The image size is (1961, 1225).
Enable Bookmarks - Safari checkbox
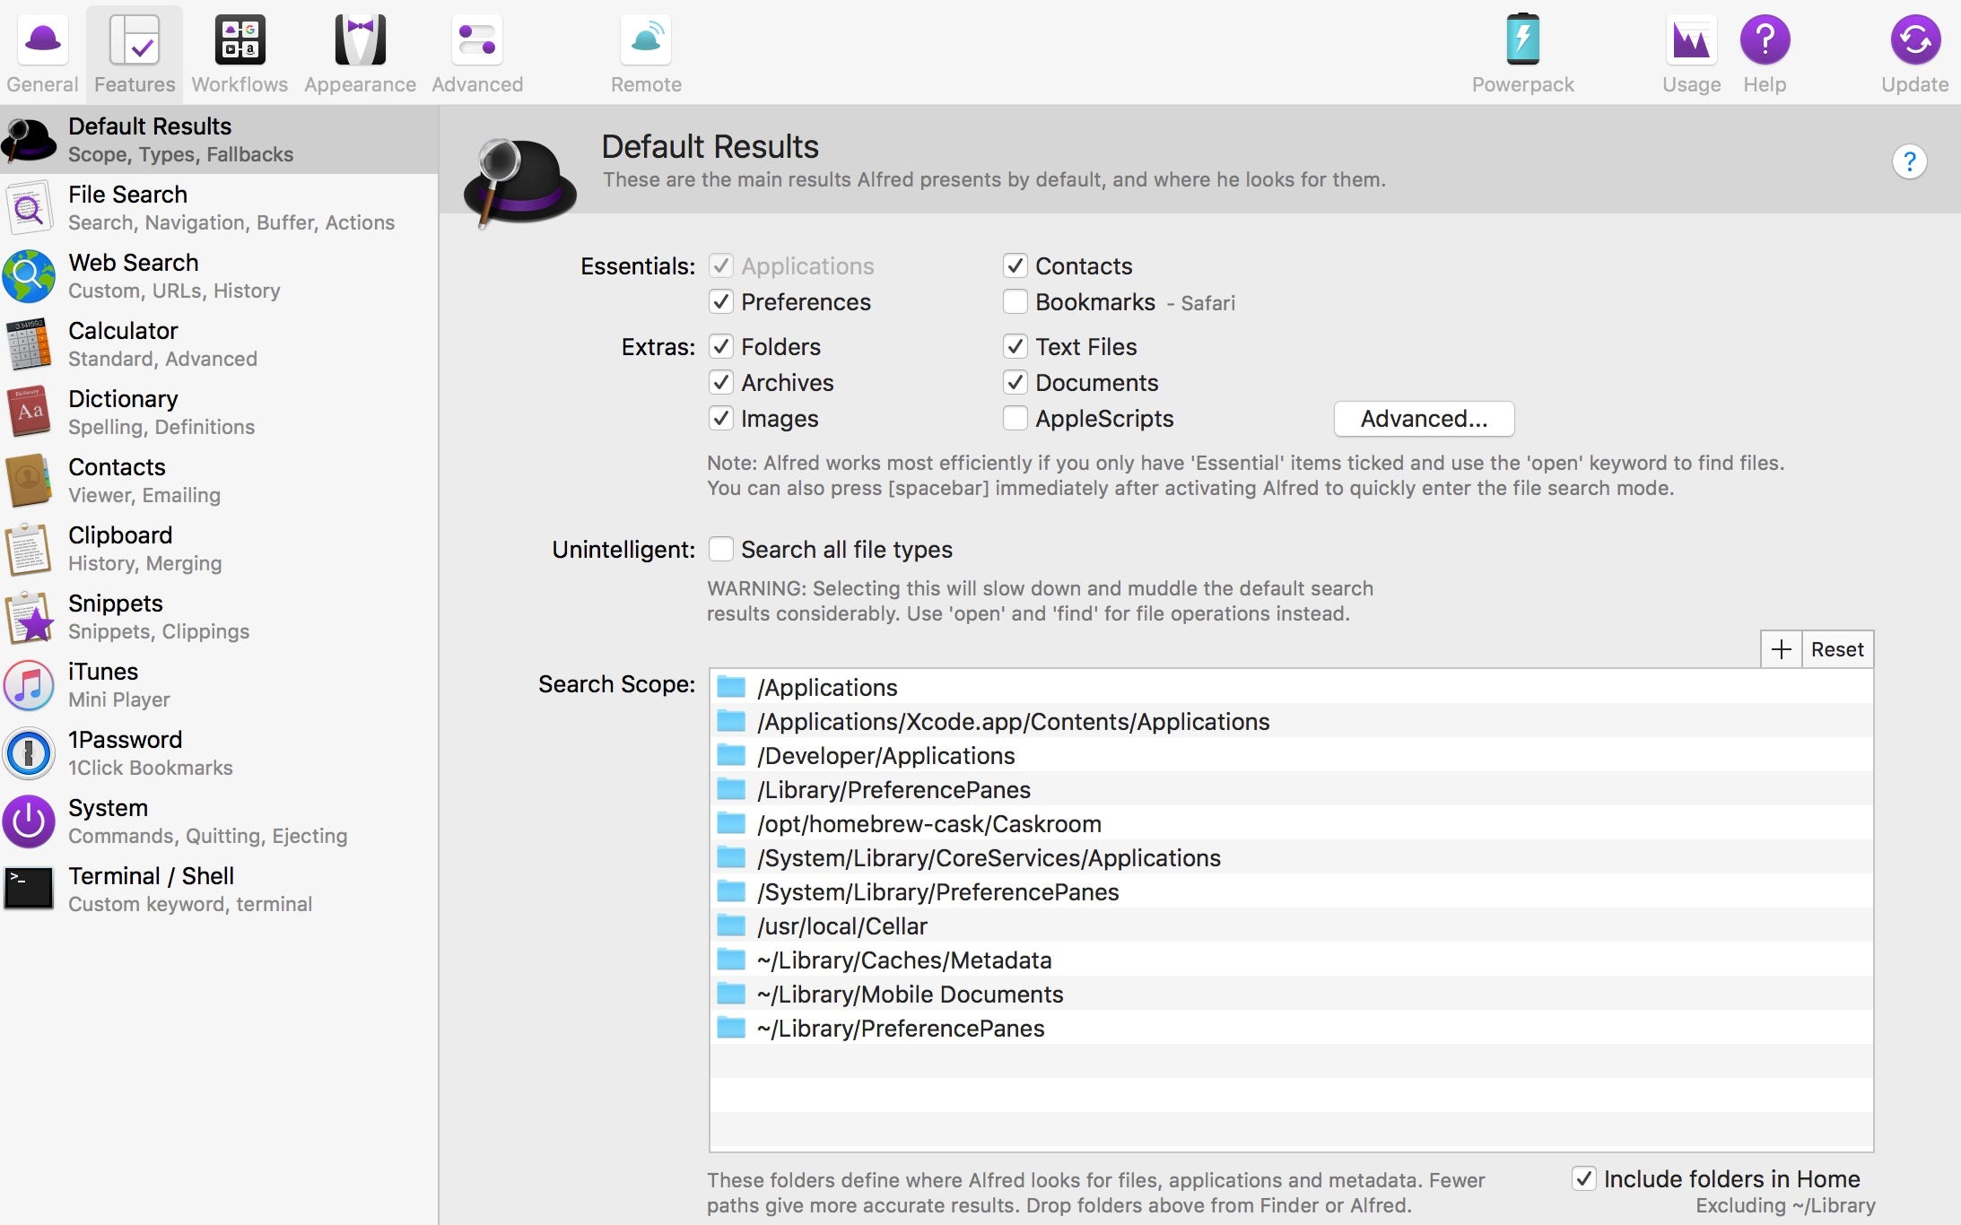point(1015,301)
